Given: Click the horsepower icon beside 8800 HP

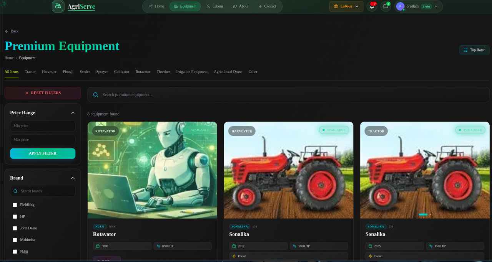Looking at the screenshot, I should click(158, 246).
